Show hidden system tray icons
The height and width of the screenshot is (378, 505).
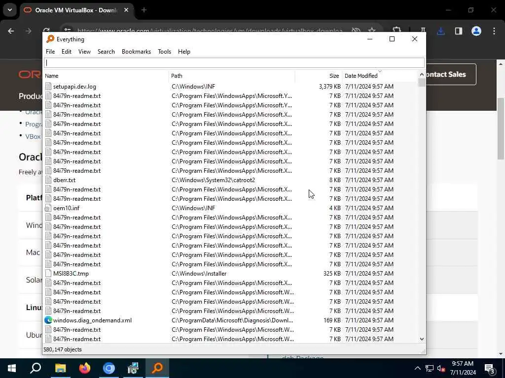pyautogui.click(x=417, y=368)
